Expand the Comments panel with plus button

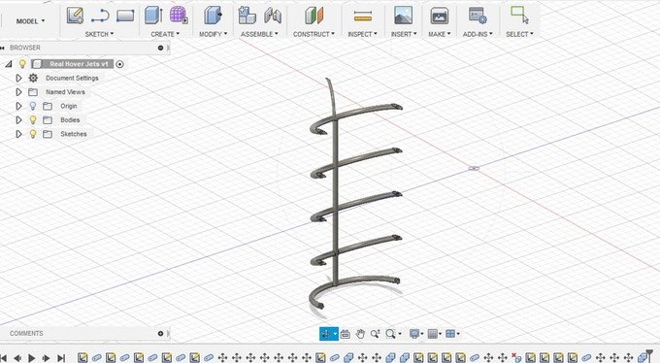pos(160,334)
